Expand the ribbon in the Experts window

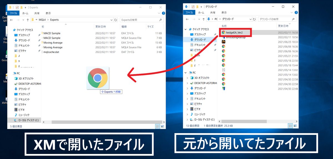point(159,13)
